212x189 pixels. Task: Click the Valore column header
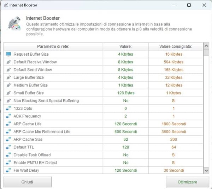[x=125, y=46]
